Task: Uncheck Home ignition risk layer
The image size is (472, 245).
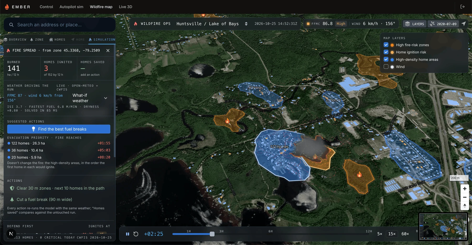Action: point(386,52)
